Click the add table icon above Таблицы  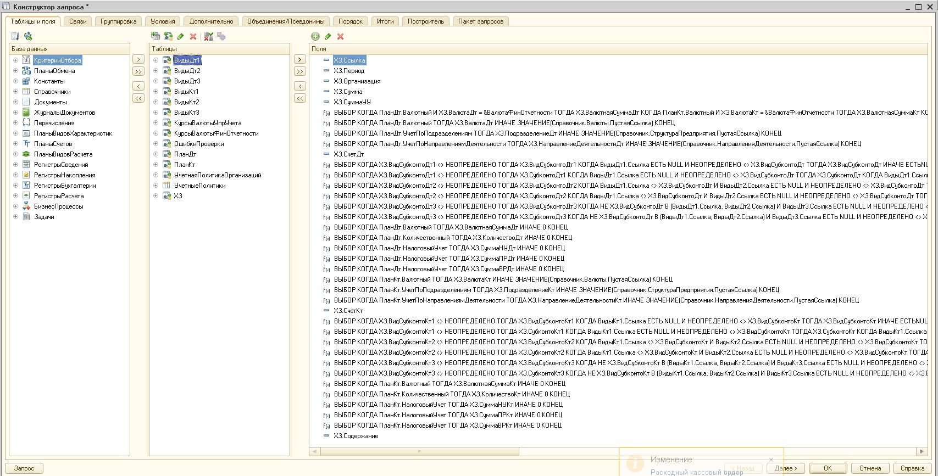coord(156,36)
